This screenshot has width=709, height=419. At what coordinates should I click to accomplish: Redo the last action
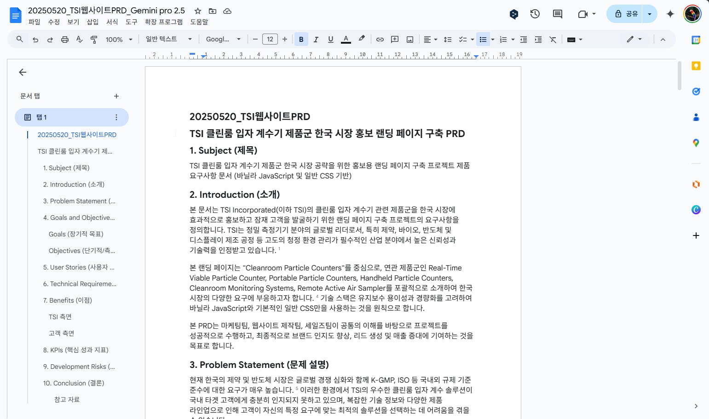click(x=50, y=40)
